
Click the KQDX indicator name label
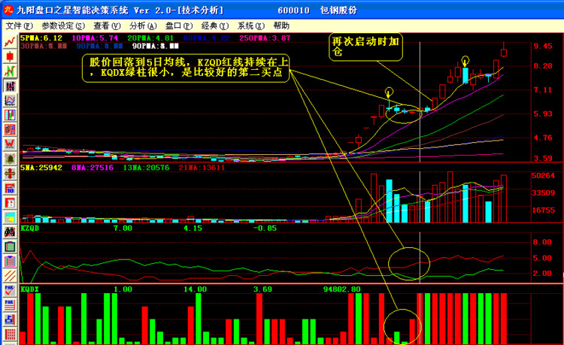tap(30, 289)
